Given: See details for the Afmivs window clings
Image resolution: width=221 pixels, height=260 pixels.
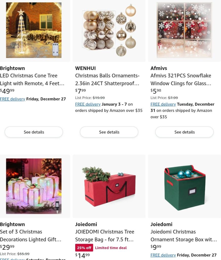Looking at the screenshot, I should 184,132.
